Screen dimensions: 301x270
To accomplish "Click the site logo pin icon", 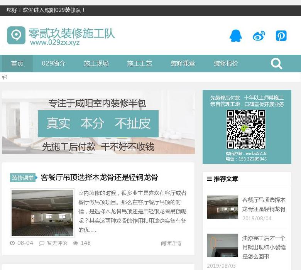I will pyautogui.click(x=16, y=35).
